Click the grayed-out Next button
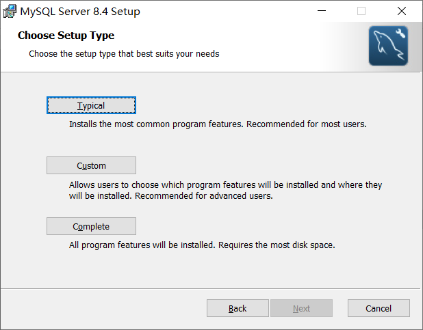Viewport: 423px width, 330px height. 301,308
